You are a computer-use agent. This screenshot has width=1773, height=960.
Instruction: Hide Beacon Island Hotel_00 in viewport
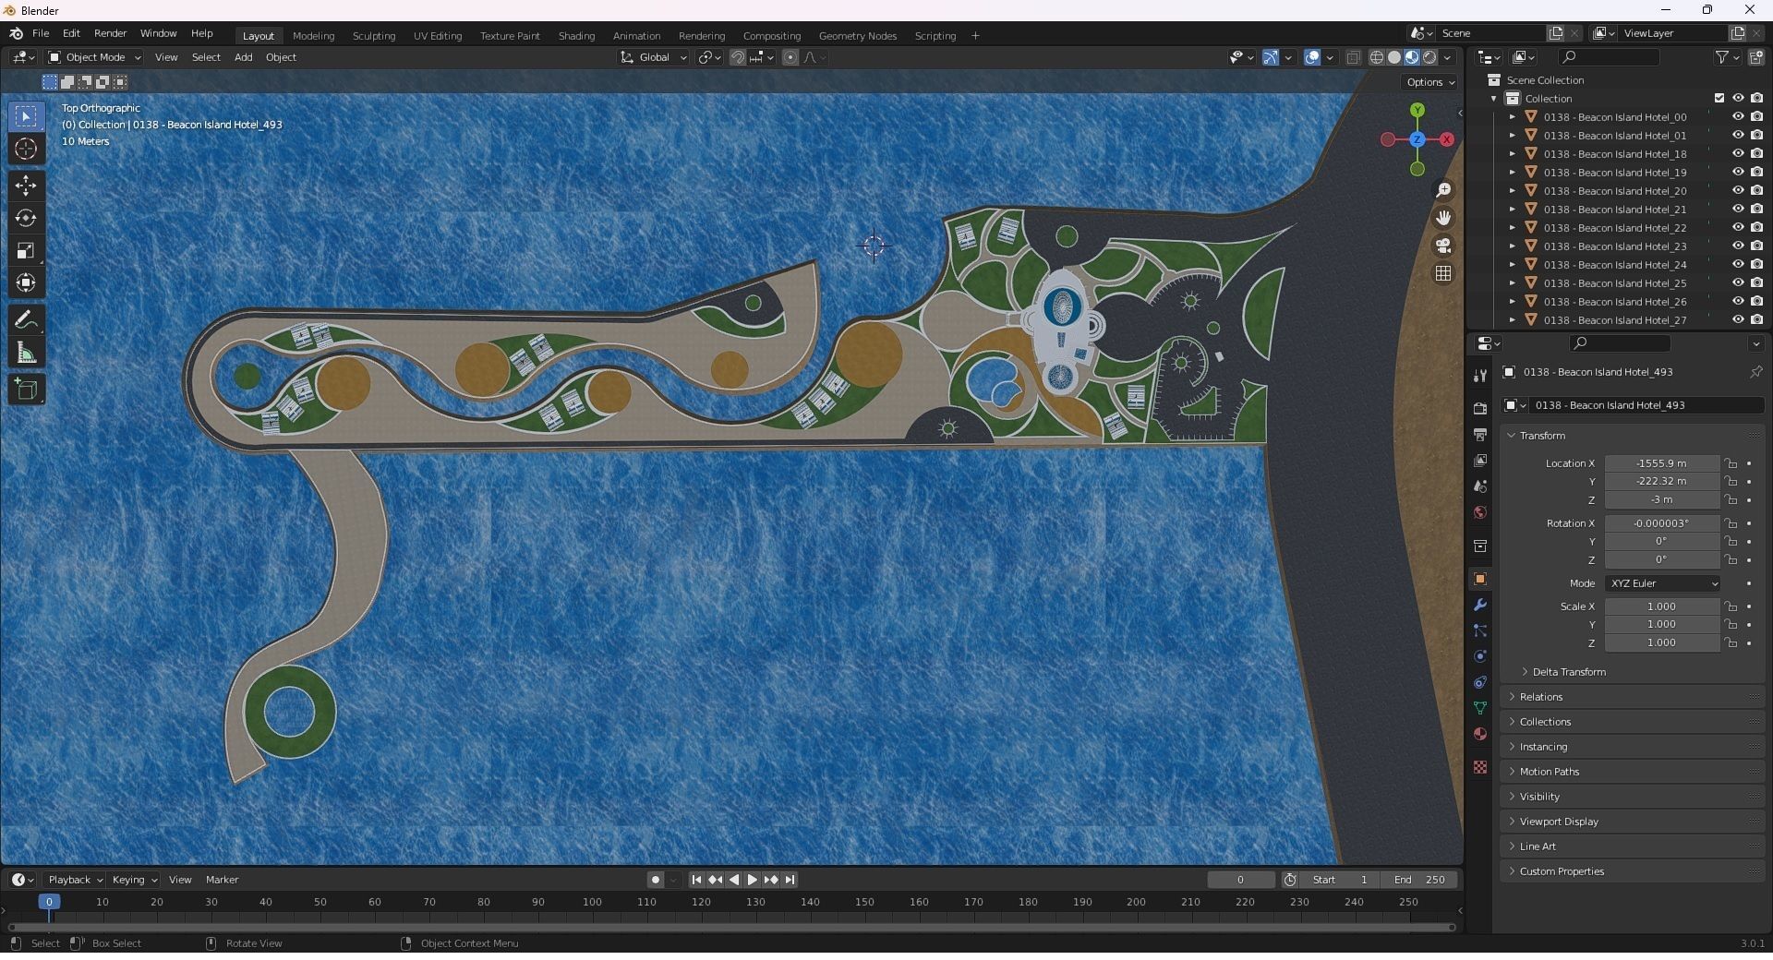click(x=1738, y=117)
